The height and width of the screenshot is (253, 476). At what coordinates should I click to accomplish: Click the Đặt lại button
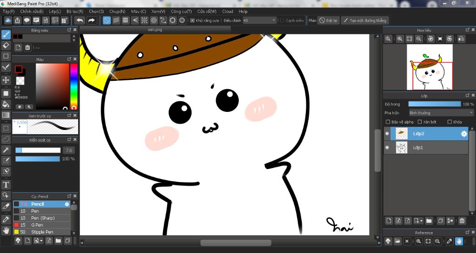click(x=328, y=20)
